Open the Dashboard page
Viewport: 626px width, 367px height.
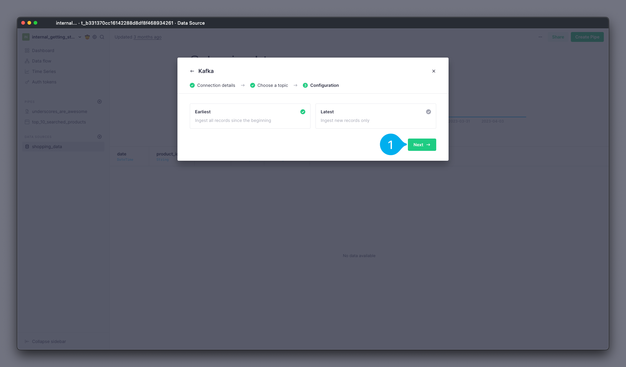point(43,50)
